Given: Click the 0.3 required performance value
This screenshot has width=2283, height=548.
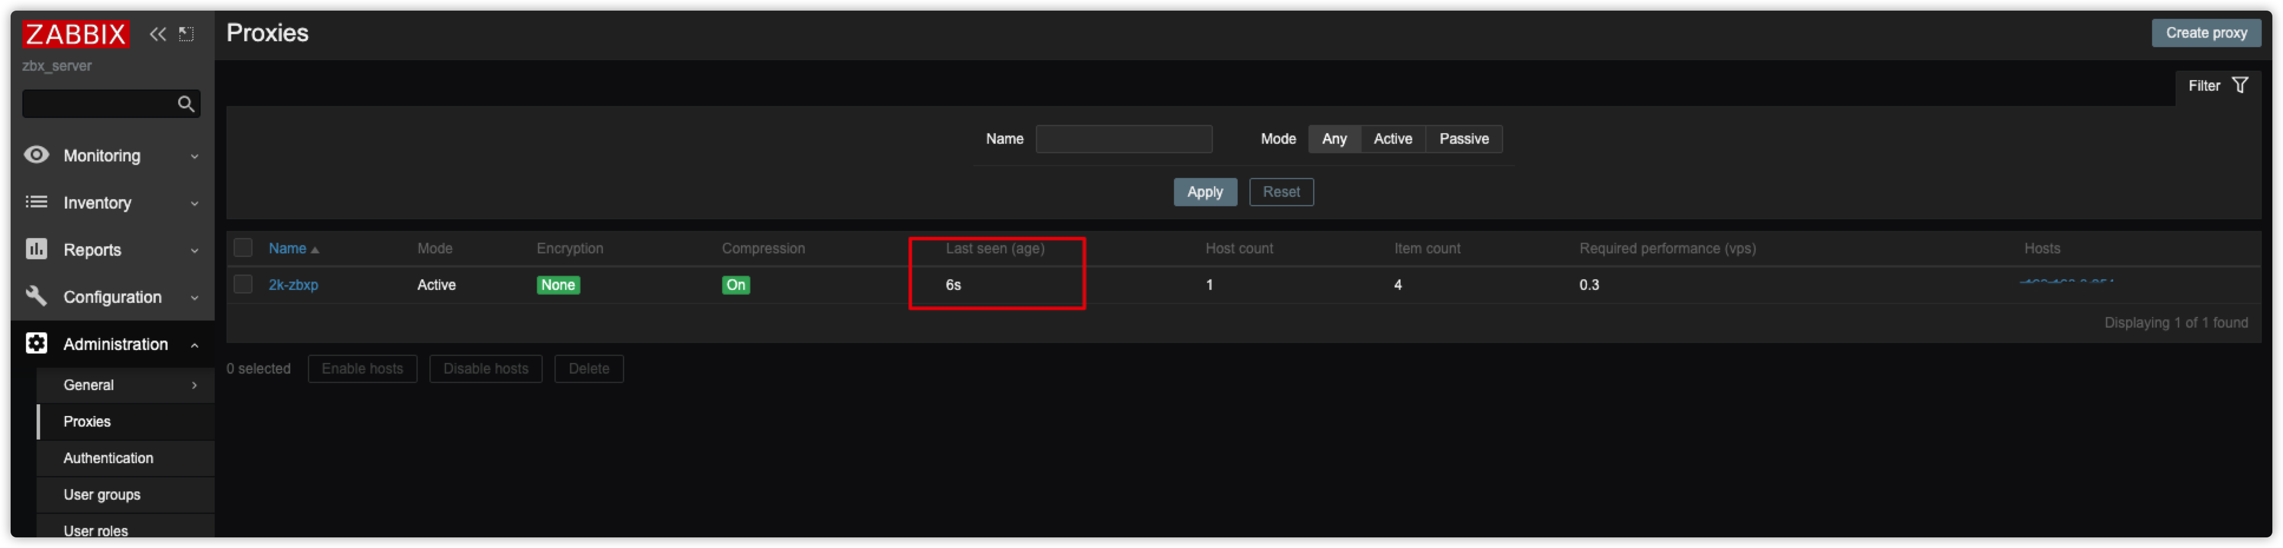Looking at the screenshot, I should click(1588, 285).
